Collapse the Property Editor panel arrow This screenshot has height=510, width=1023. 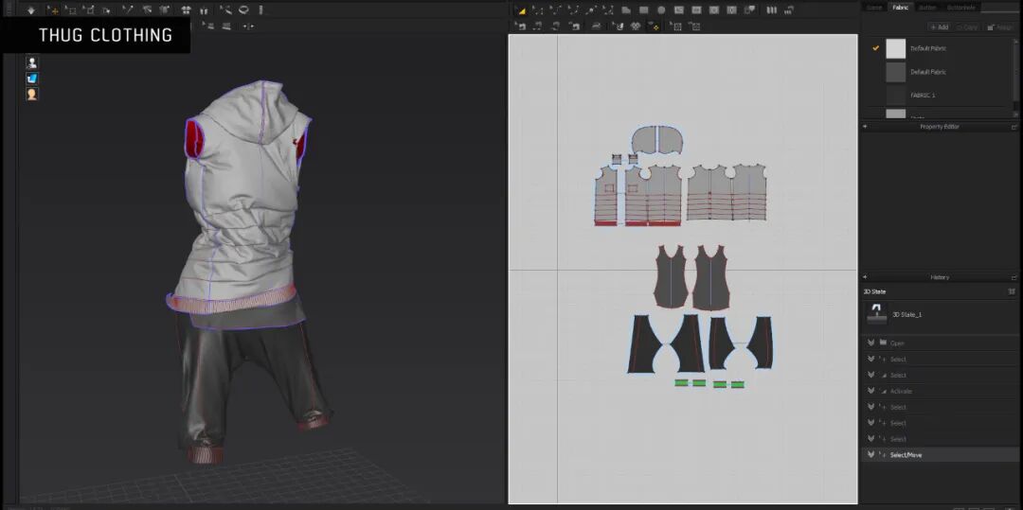click(865, 127)
